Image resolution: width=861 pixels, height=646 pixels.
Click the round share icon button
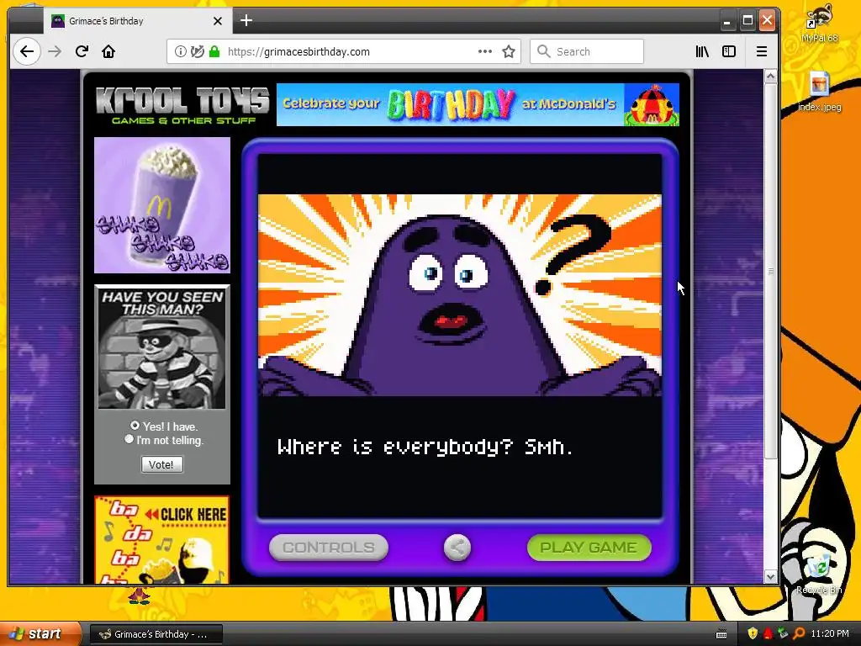click(x=457, y=547)
